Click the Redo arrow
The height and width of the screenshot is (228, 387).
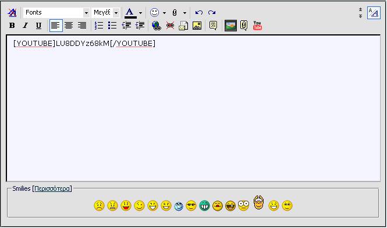pos(212,12)
